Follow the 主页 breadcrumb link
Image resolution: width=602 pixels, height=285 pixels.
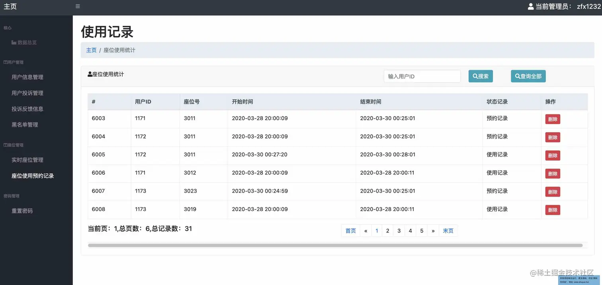point(91,50)
